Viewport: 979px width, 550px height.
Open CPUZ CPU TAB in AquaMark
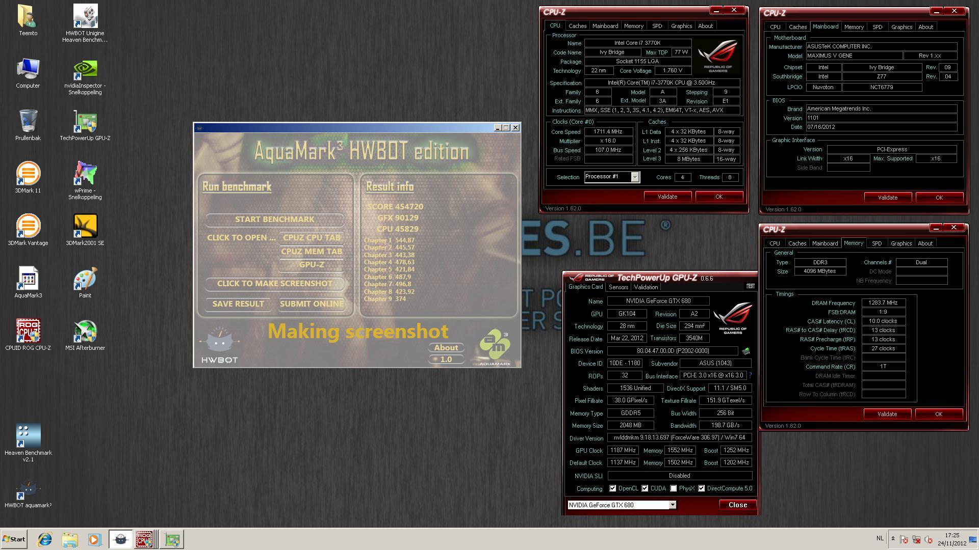click(312, 237)
